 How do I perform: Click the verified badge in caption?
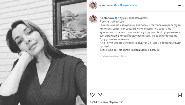pos(116,18)
